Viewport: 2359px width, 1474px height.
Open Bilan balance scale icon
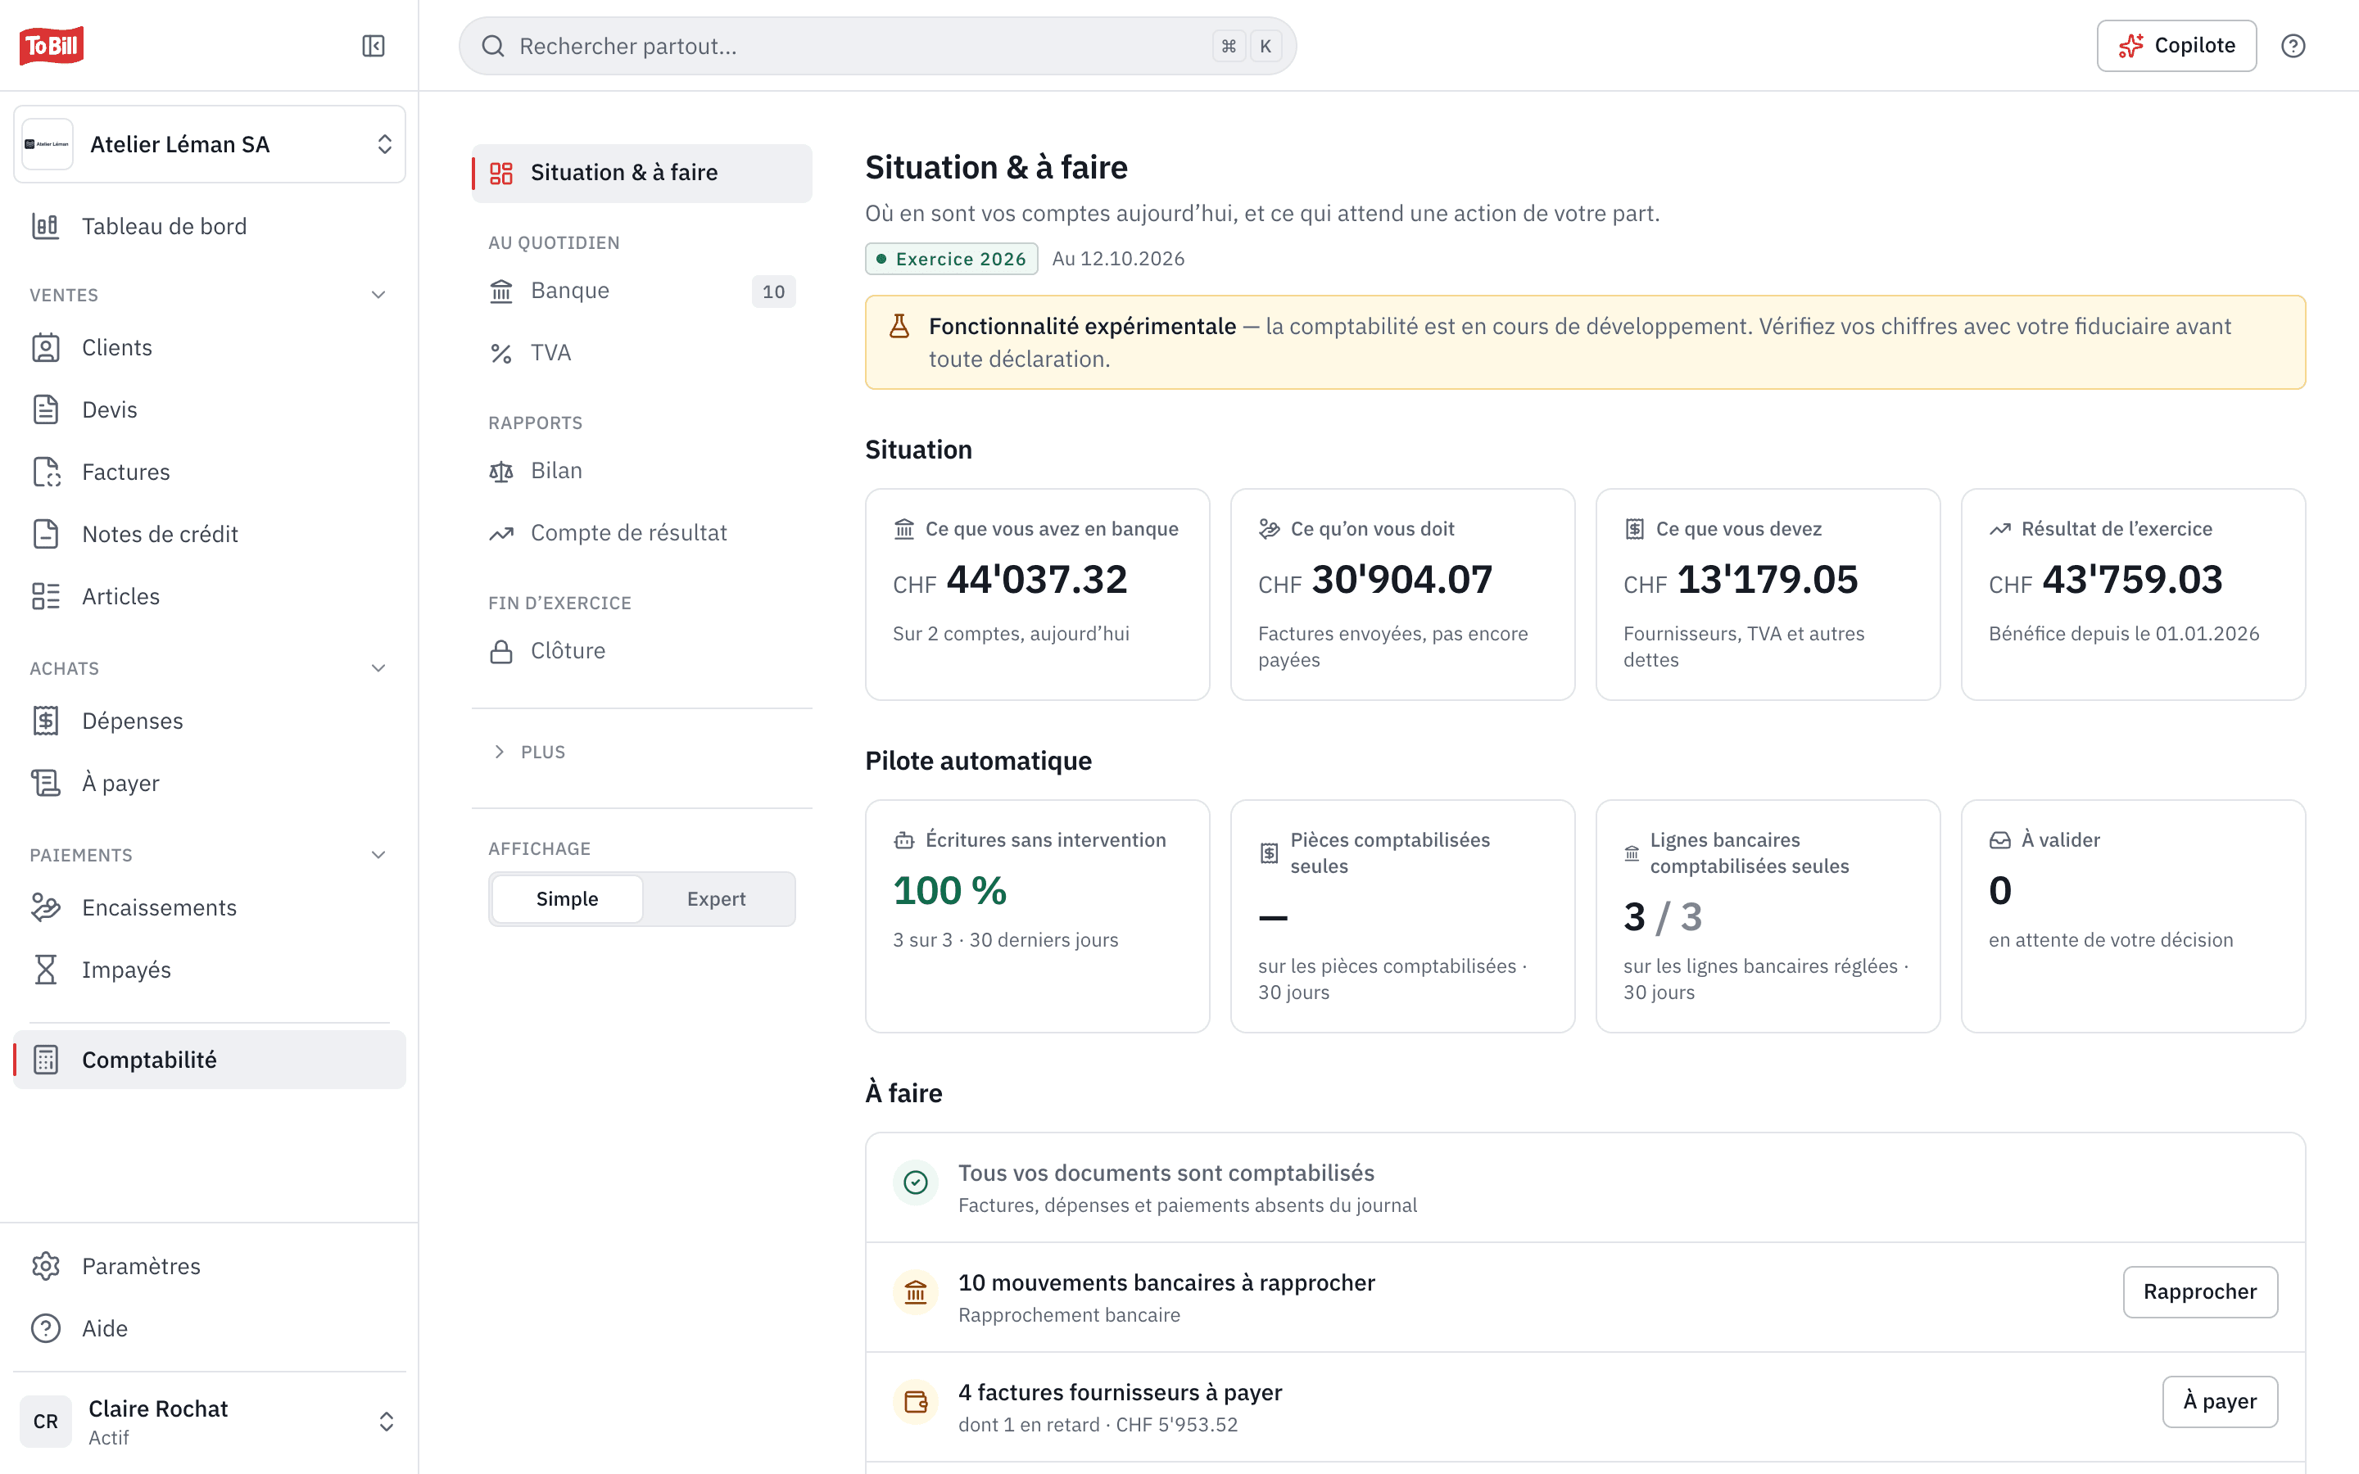coord(501,471)
